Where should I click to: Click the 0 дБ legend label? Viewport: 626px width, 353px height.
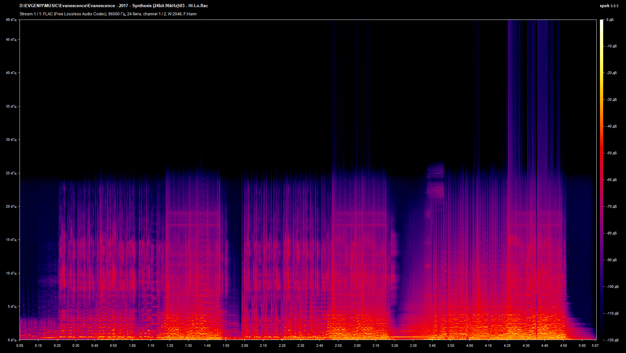coord(611,20)
